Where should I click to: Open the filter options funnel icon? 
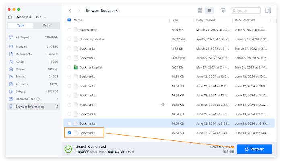(223, 10)
